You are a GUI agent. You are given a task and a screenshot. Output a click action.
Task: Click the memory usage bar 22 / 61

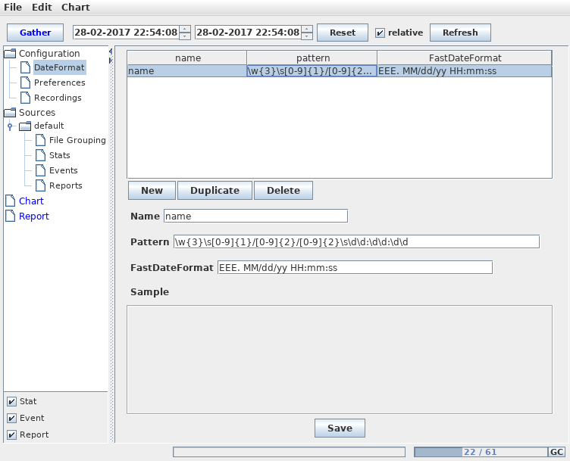coord(481,452)
